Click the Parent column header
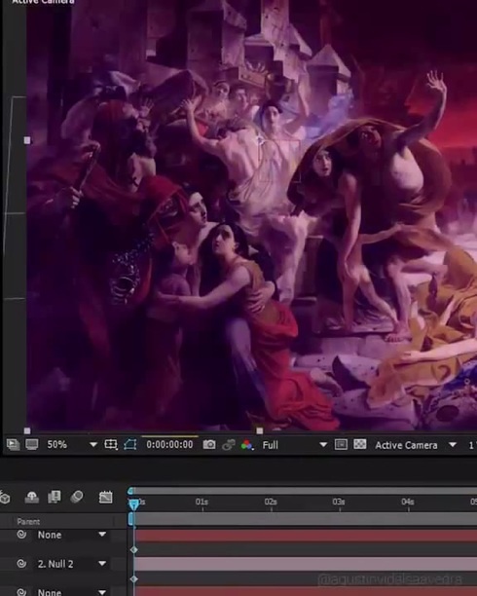Viewport: 477px width, 596px height. click(x=28, y=522)
